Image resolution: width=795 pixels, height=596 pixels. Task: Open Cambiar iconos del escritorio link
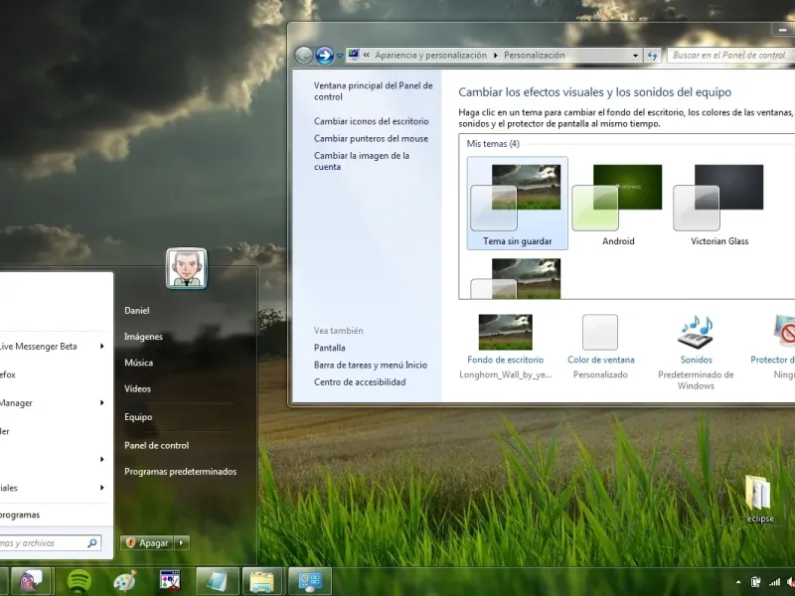point(371,121)
